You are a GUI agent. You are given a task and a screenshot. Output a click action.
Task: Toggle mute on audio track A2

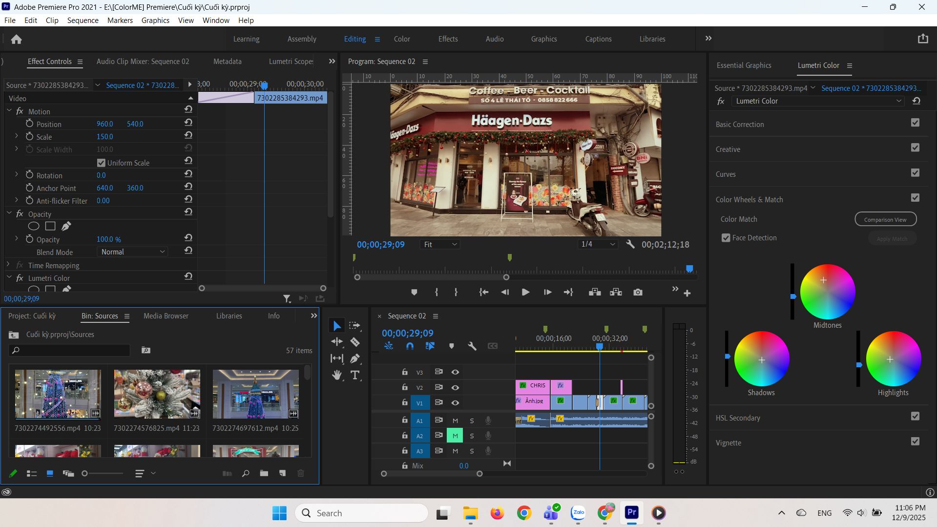click(455, 436)
